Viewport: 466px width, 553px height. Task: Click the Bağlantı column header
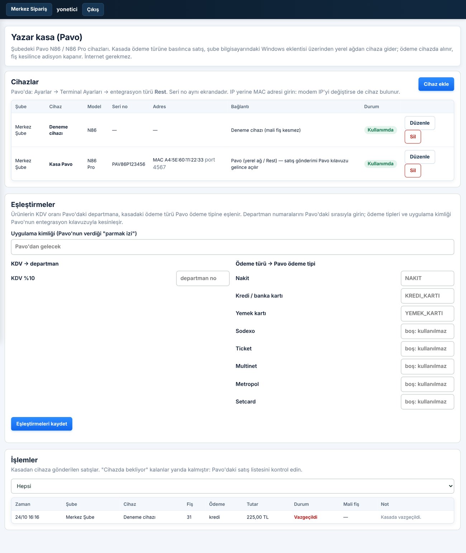[240, 107]
